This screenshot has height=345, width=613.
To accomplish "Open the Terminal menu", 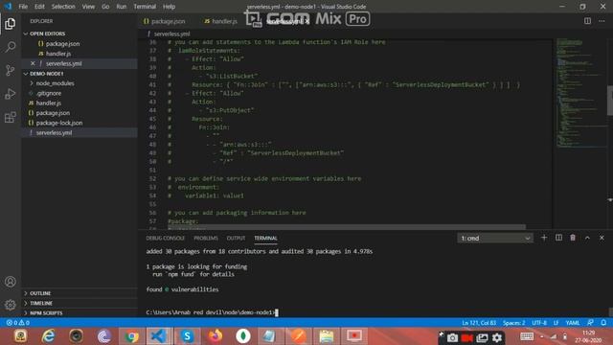I will (145, 7).
